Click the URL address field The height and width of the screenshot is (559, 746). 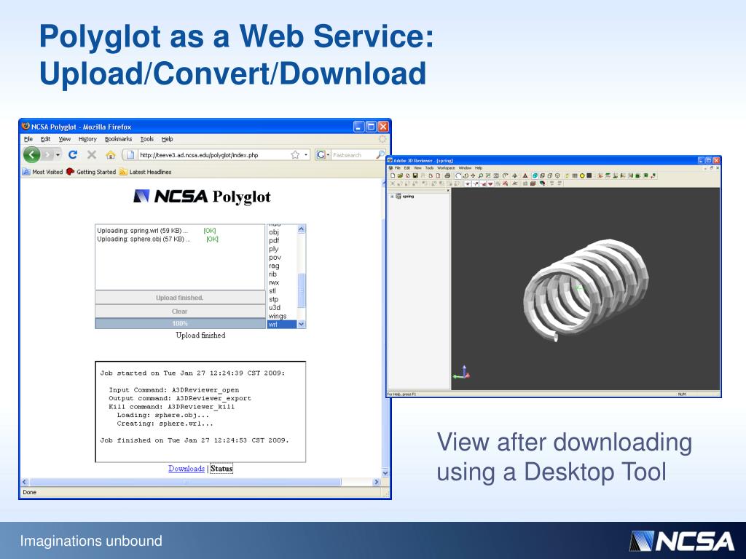click(x=215, y=155)
